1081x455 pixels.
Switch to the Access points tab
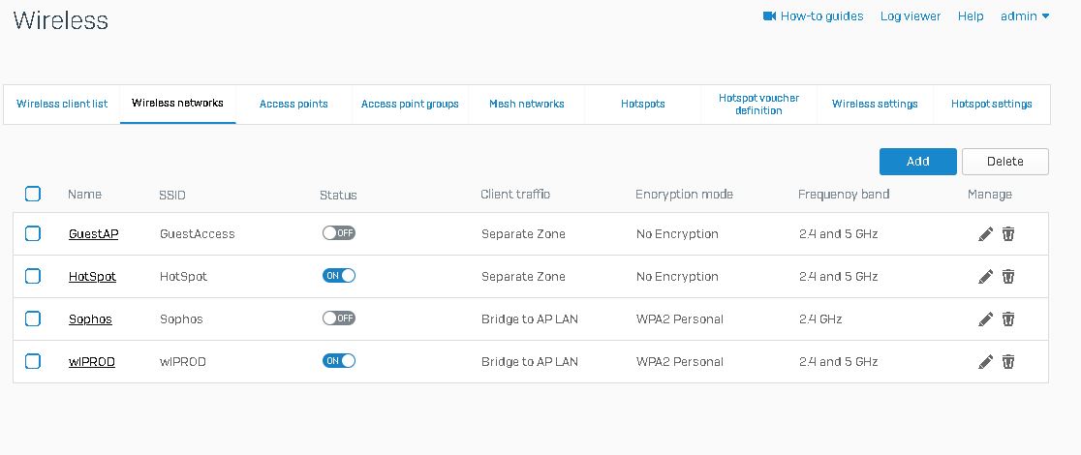293,104
